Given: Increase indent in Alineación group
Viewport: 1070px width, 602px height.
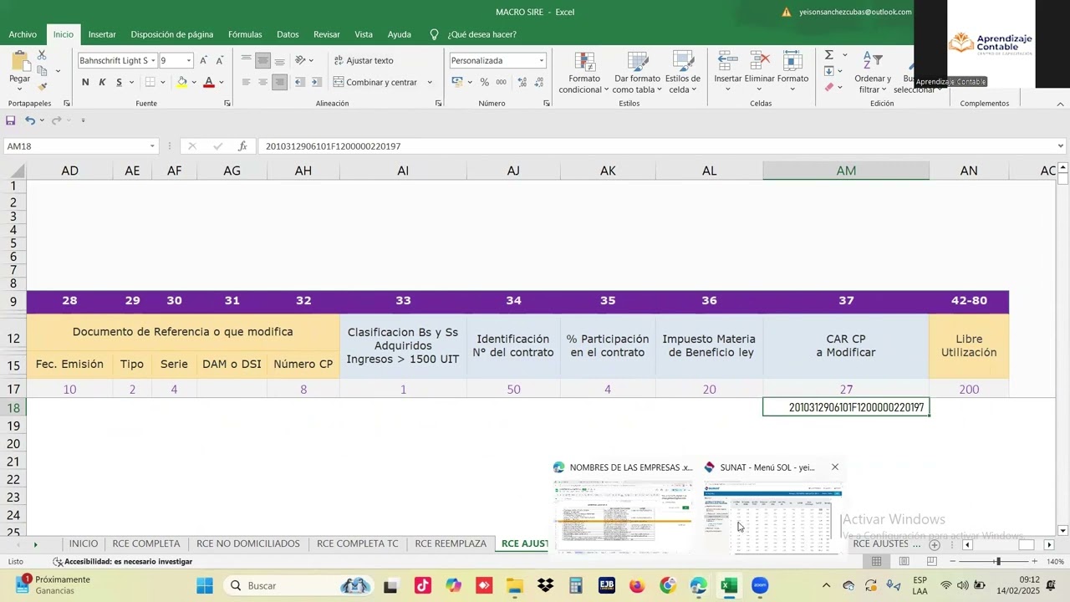Looking at the screenshot, I should [x=318, y=82].
